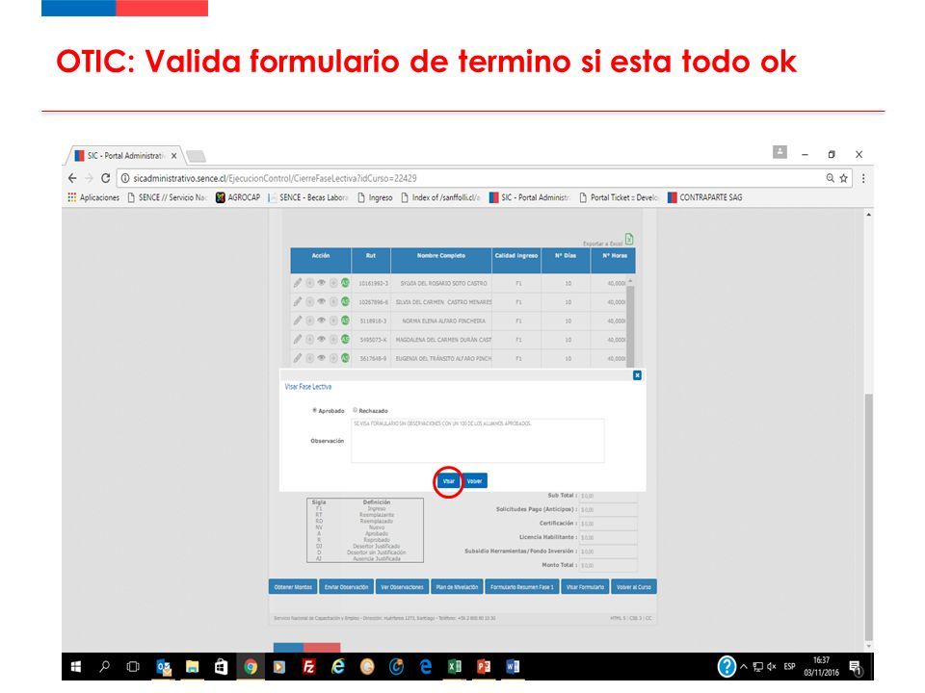The width and height of the screenshot is (925, 693).
Task: Click green status badge for Magdalena del Carmen Durán
Action: 345,340
